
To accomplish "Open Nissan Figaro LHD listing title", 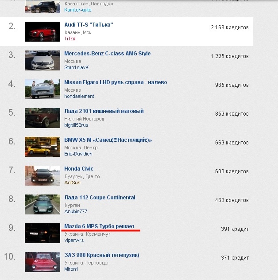I will point(116,82).
